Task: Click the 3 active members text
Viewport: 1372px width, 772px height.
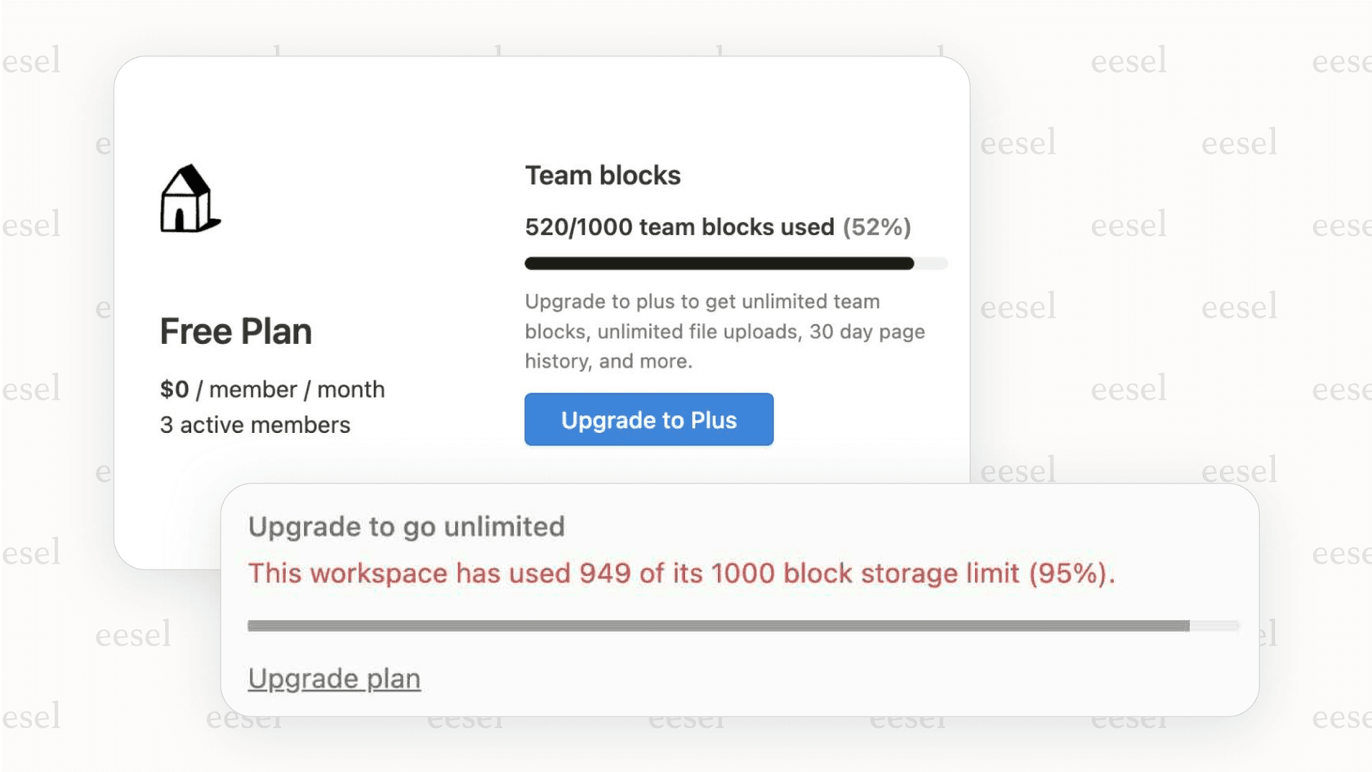Action: [x=255, y=424]
